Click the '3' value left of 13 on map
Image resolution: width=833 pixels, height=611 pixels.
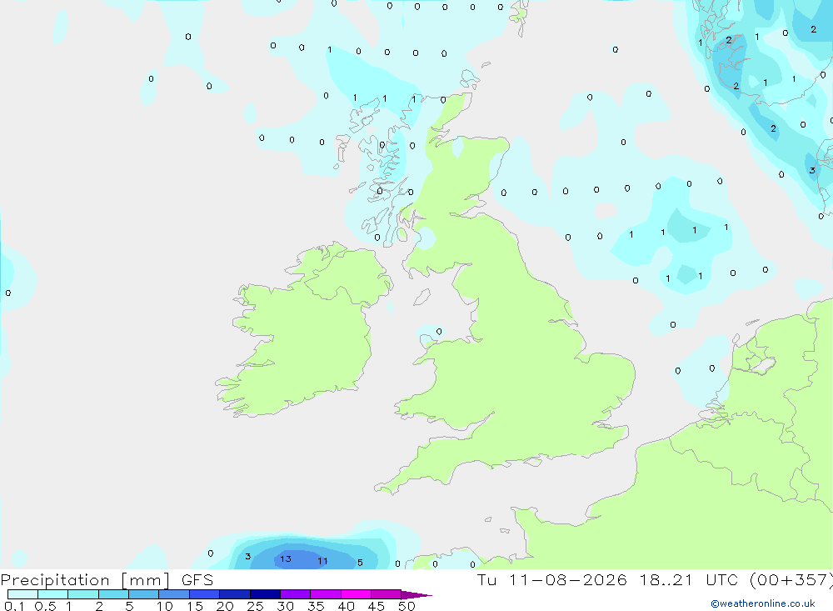tap(248, 557)
